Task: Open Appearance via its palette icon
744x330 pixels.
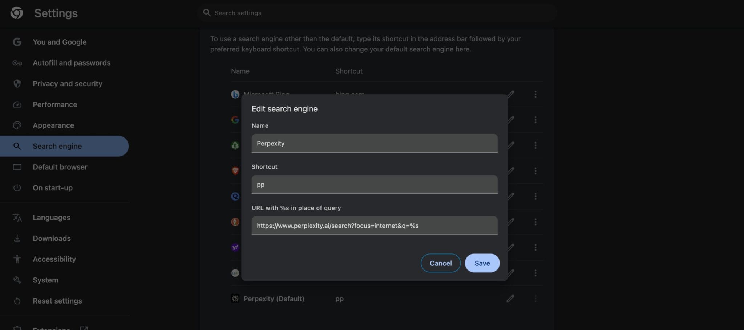Action: [17, 125]
